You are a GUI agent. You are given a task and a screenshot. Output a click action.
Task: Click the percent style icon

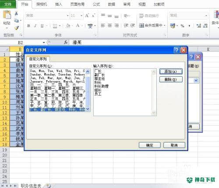tap(182, 26)
